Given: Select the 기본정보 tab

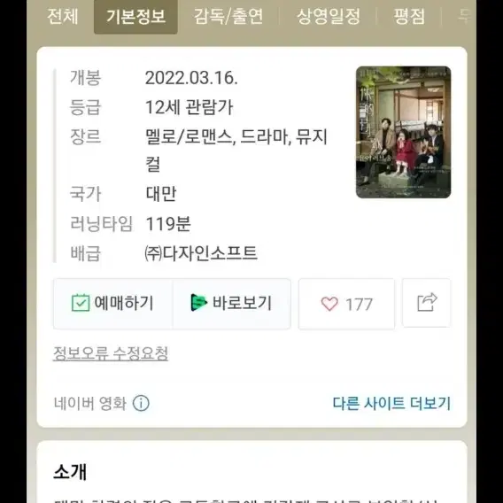Looking at the screenshot, I should coord(135,17).
